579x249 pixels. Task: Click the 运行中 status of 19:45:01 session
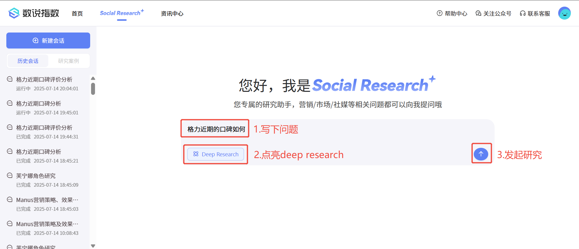[23, 113]
